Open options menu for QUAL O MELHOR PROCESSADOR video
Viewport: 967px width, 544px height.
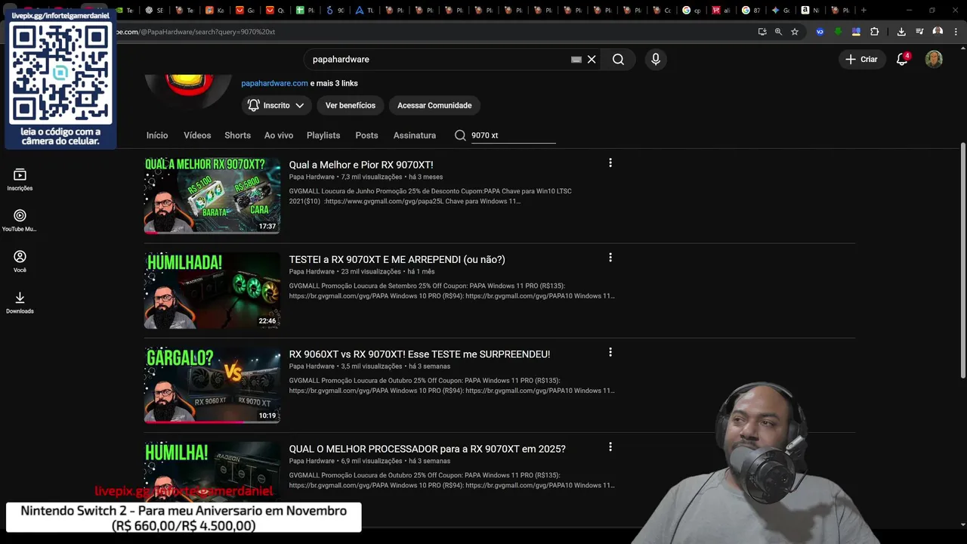point(610,447)
